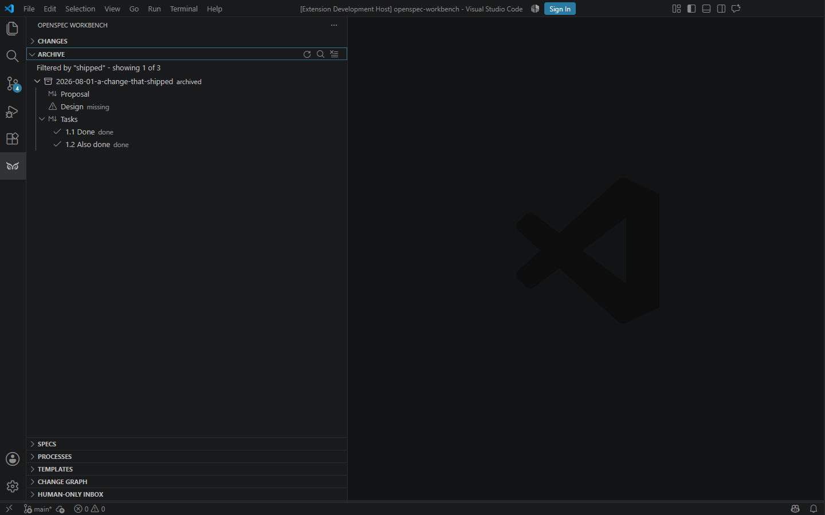Collapse the 2026-08-01-a-change-that-shipped node
The image size is (825, 515).
point(37,81)
